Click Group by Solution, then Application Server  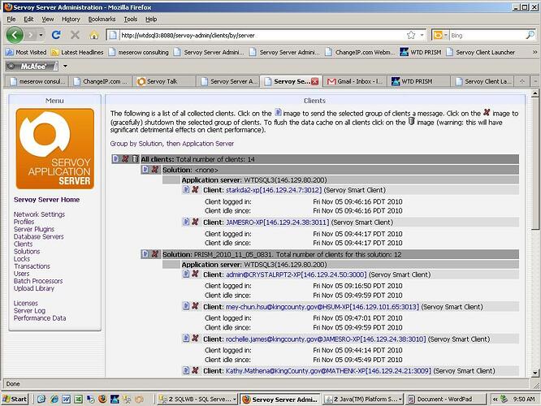(x=172, y=144)
